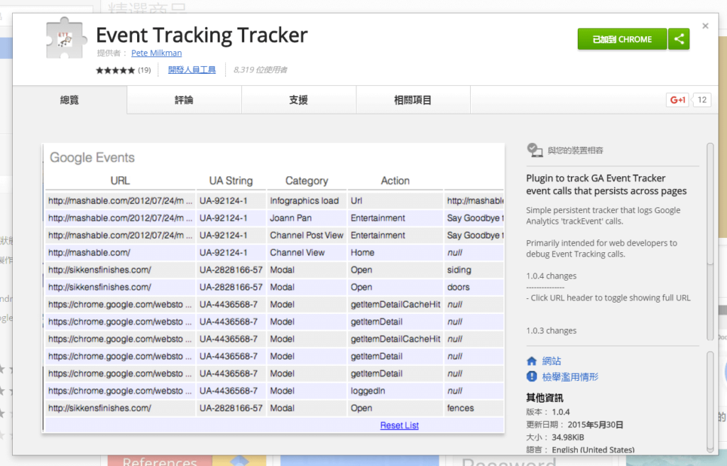Click the URL column header
This screenshot has width=727, height=466.
[x=120, y=180]
